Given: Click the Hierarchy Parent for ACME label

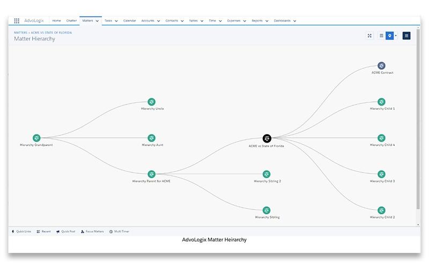Looking at the screenshot, I should tap(151, 181).
